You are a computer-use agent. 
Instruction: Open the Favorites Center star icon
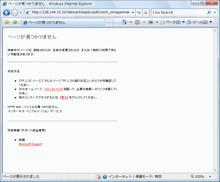click(x=7, y=22)
